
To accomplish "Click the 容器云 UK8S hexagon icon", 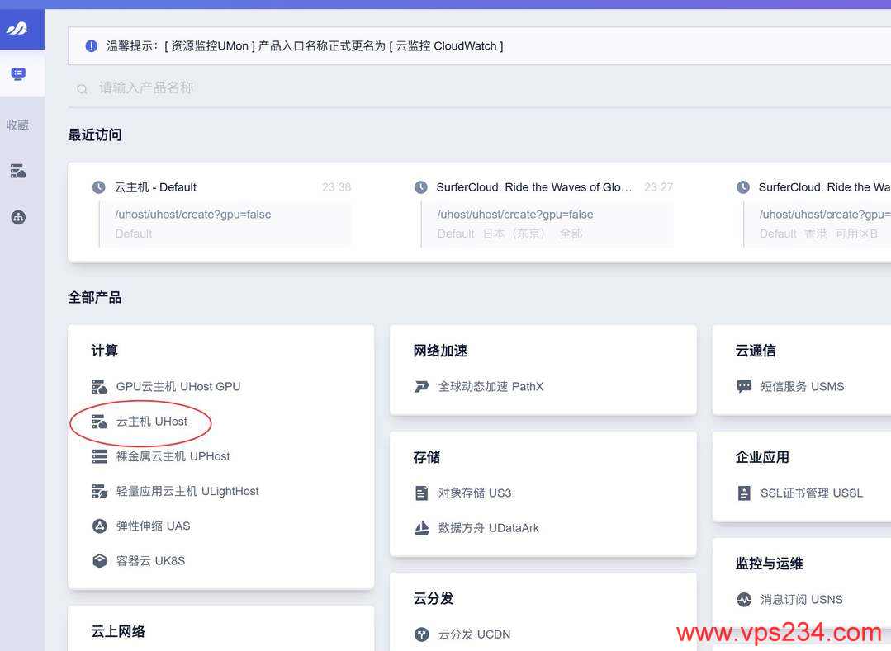I will click(99, 560).
